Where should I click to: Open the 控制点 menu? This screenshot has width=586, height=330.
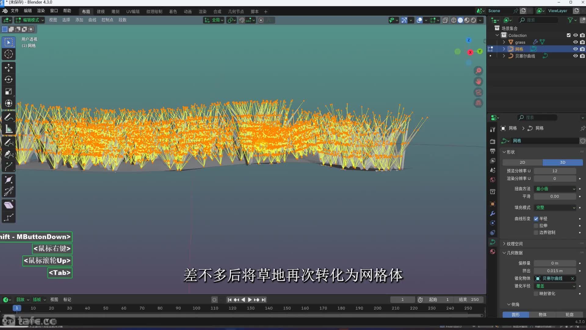tap(107, 20)
